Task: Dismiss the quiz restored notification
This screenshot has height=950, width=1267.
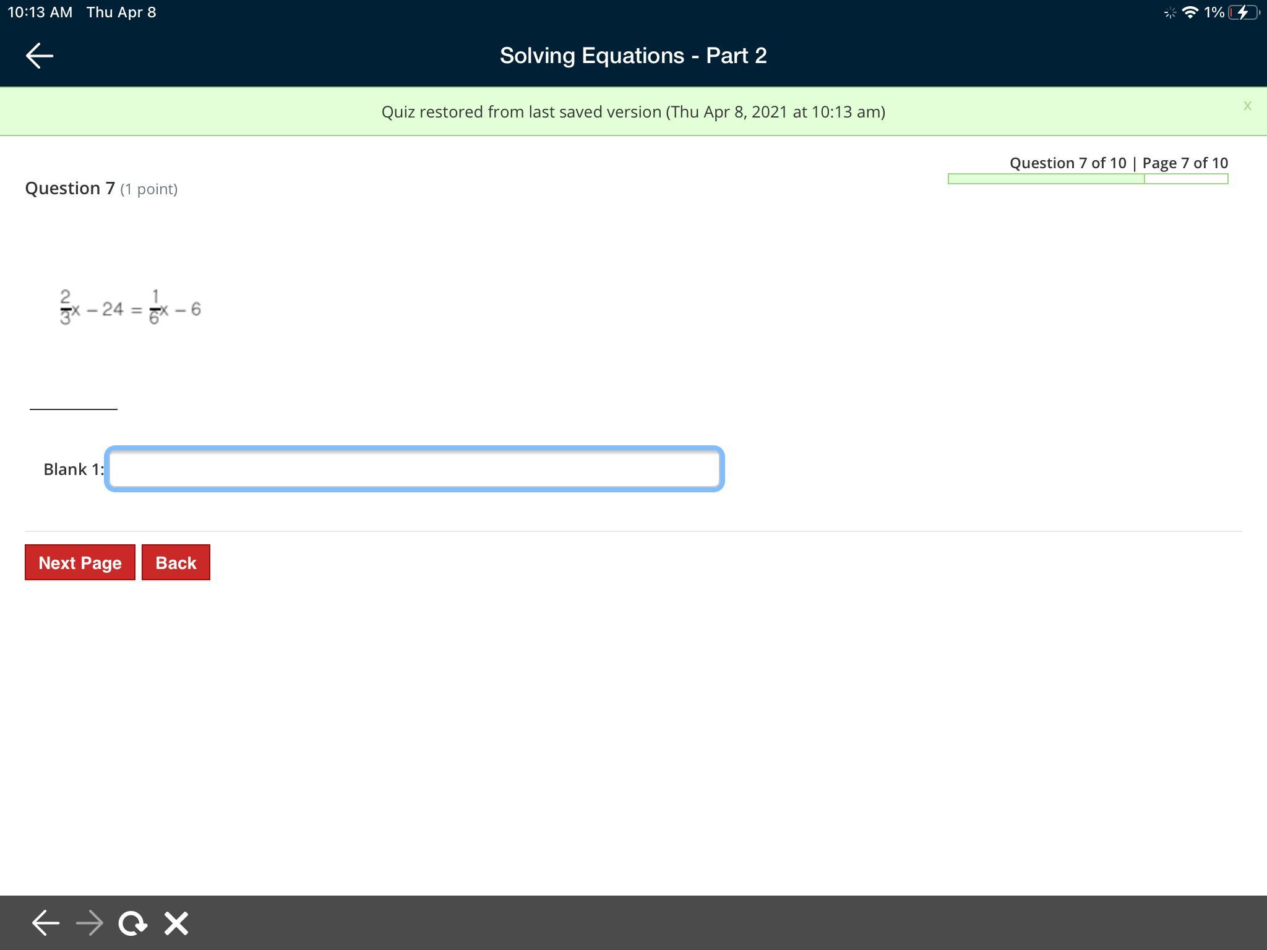Action: (1247, 106)
